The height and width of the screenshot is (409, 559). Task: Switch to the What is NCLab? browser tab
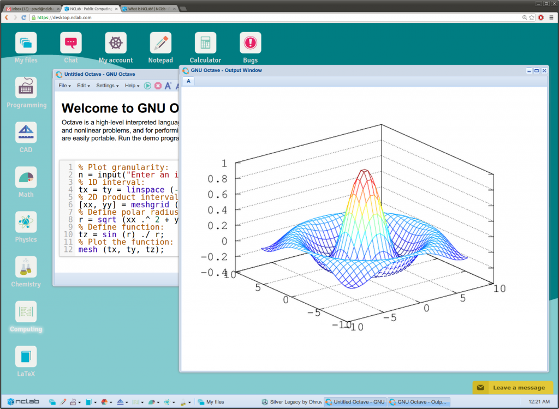[149, 9]
